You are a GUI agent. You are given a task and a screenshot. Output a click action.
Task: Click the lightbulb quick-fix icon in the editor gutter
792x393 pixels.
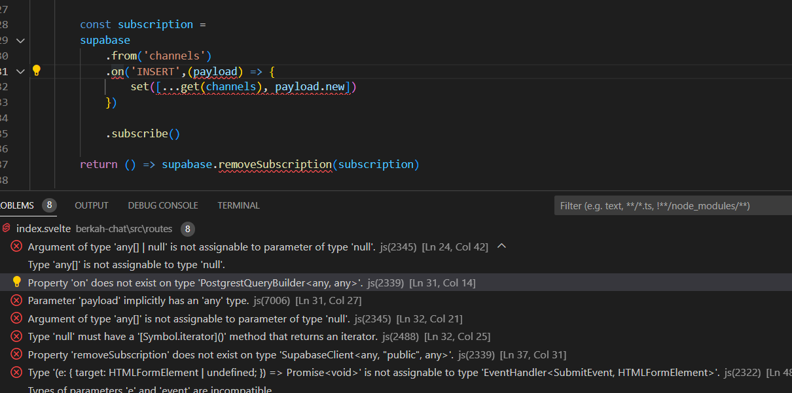pos(37,71)
